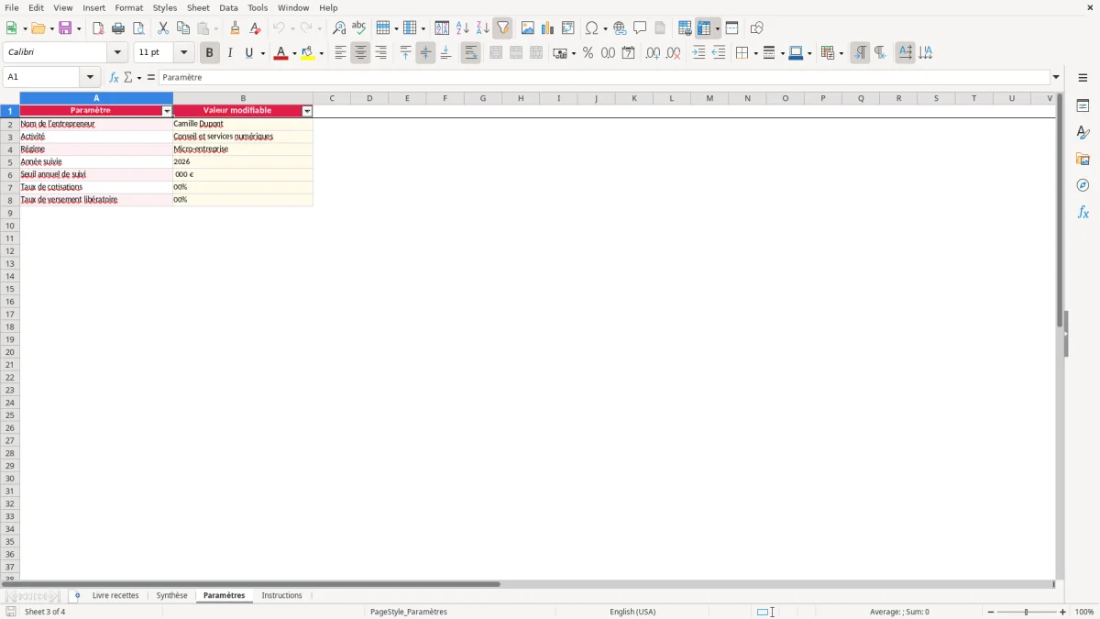Viewport: 1100px width, 619px height.
Task: Click the Sort Ascending icon
Action: [x=462, y=28]
